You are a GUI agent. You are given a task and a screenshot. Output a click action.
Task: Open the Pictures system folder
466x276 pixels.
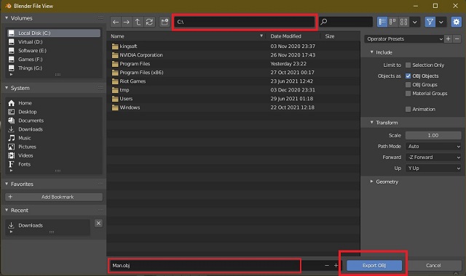(53, 147)
